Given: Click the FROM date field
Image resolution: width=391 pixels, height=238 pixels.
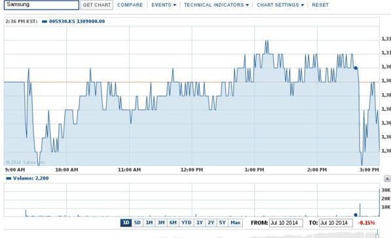Looking at the screenshot, I should tap(286, 223).
